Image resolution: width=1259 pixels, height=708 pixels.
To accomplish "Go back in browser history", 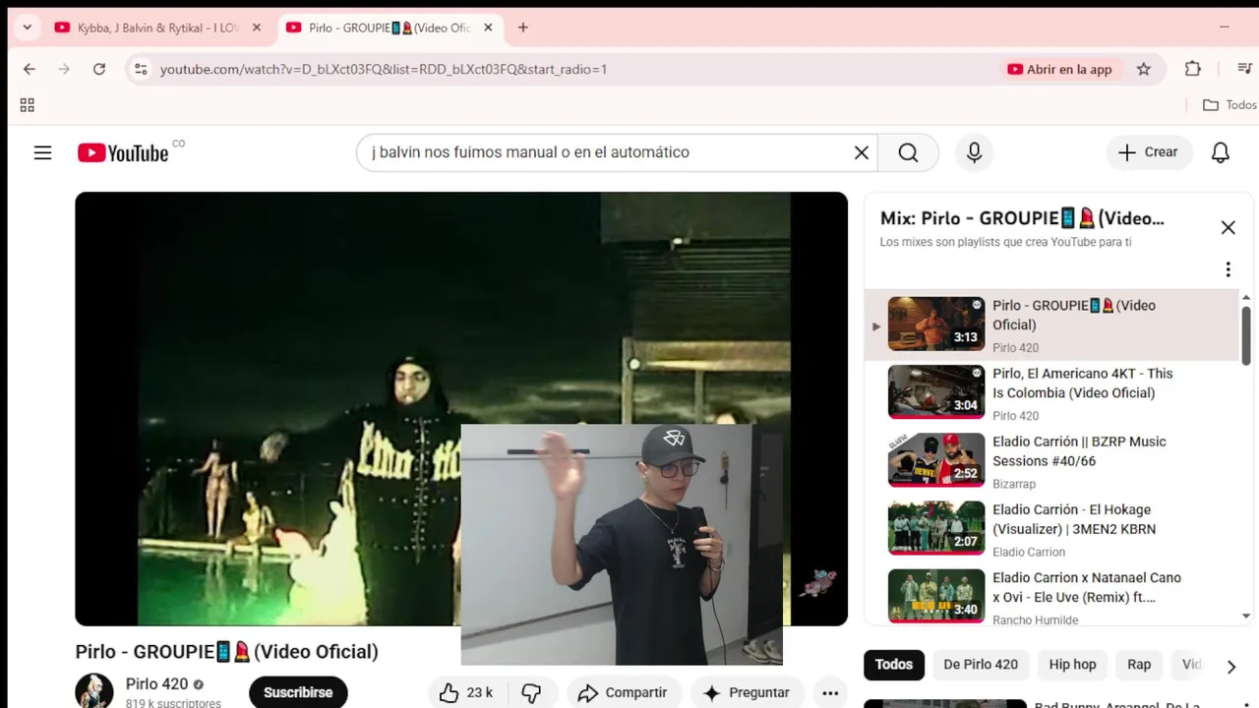I will (x=30, y=69).
